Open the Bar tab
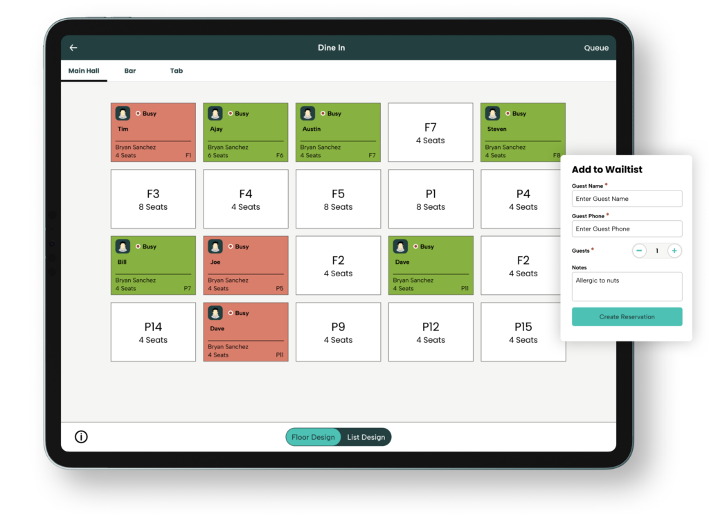709x518 pixels. (130, 71)
